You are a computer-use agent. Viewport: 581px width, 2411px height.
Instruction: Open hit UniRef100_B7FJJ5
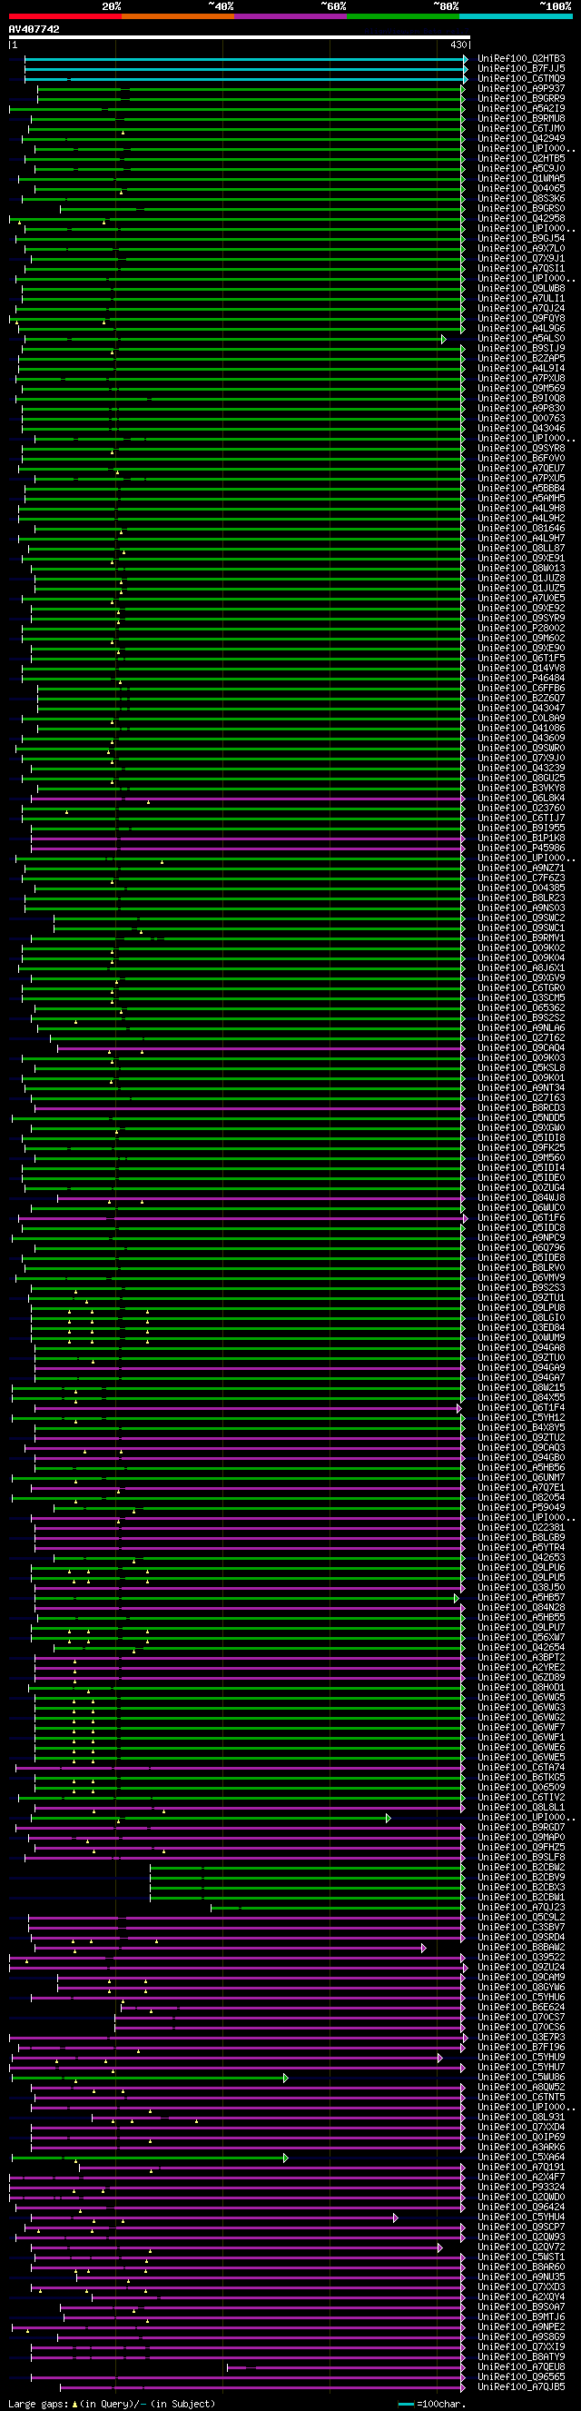pyautogui.click(x=521, y=69)
